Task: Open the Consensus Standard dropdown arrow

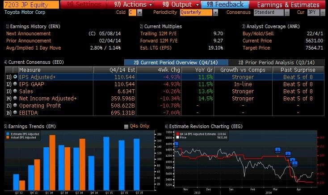Action: click(x=287, y=12)
